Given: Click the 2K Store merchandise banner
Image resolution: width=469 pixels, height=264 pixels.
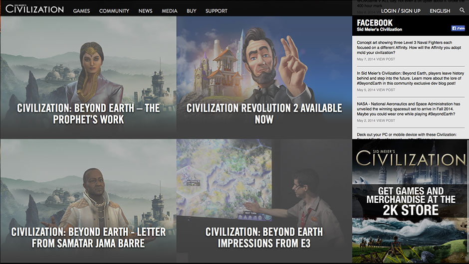Looking at the screenshot, I should tap(409, 201).
